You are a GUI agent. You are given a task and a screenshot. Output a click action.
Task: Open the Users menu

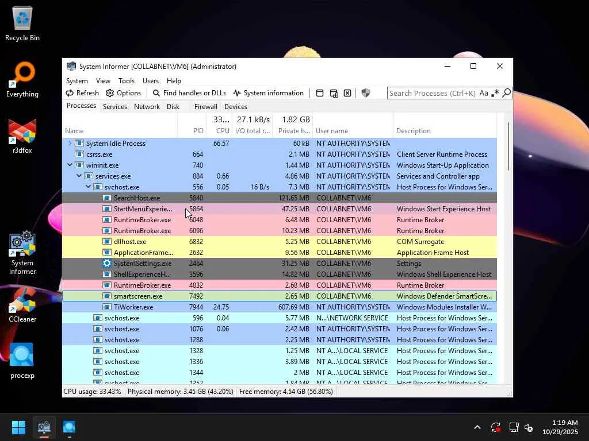pyautogui.click(x=151, y=80)
